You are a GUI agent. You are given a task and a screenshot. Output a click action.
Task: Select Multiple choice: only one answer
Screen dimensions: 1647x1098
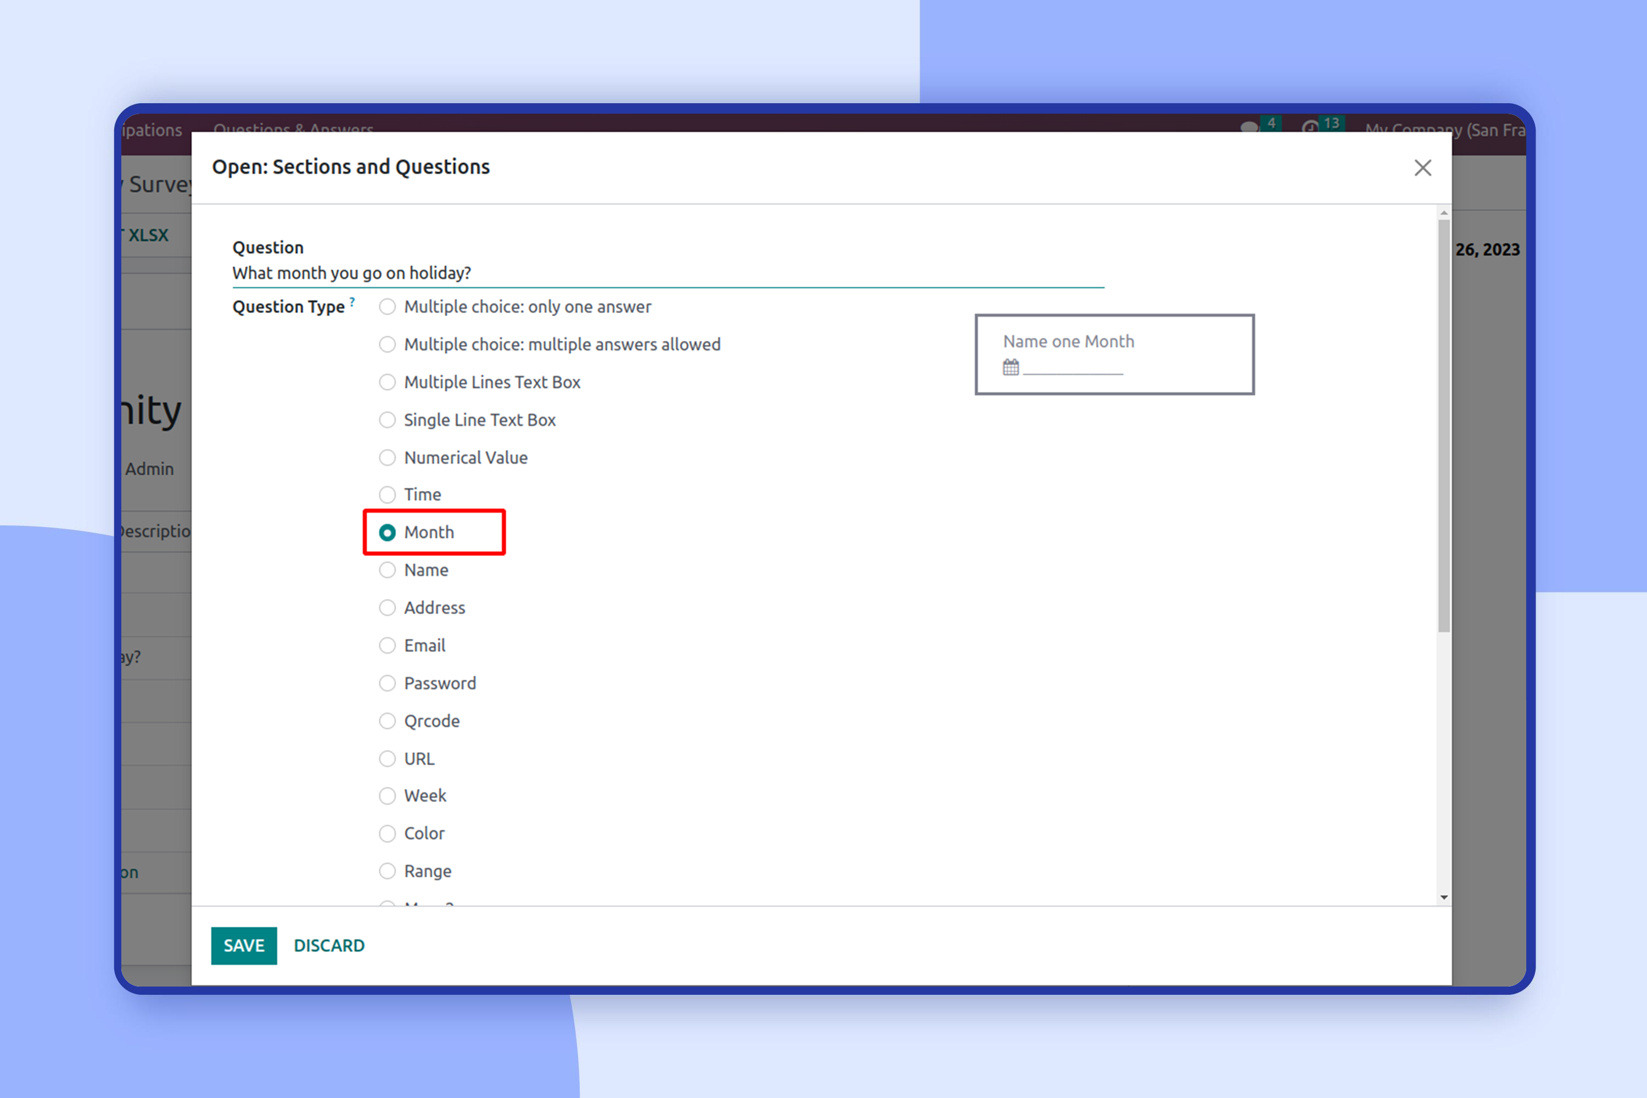click(387, 307)
